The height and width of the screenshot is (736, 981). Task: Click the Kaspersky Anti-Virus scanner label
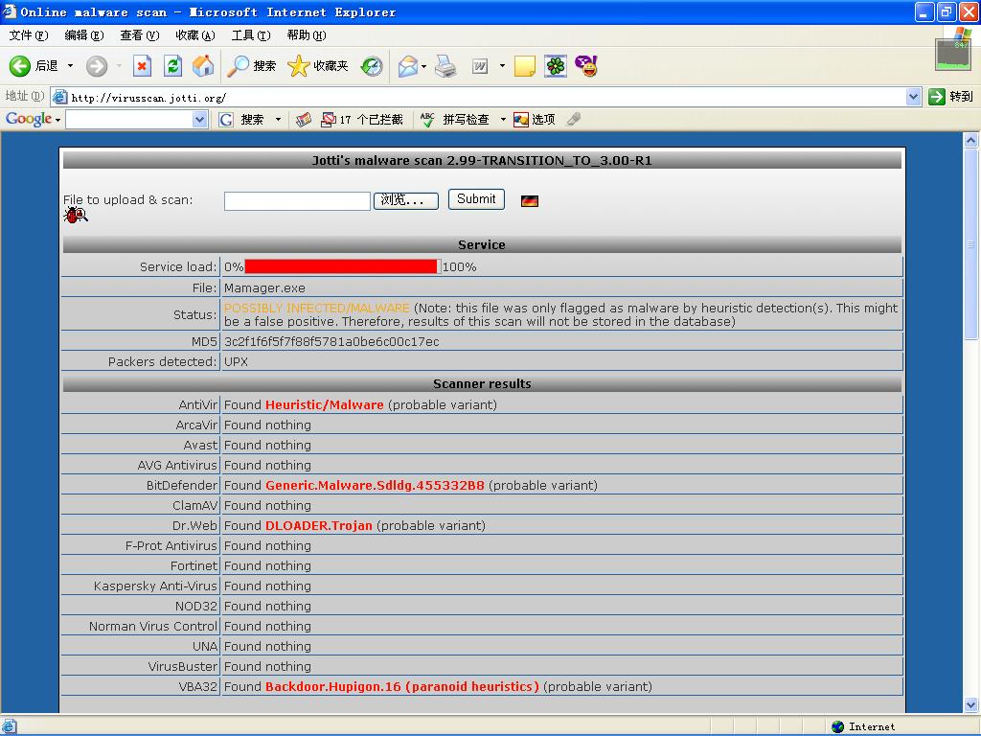point(155,586)
